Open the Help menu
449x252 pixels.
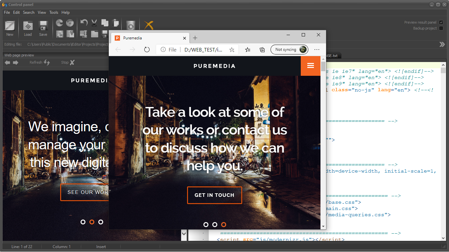pos(65,12)
